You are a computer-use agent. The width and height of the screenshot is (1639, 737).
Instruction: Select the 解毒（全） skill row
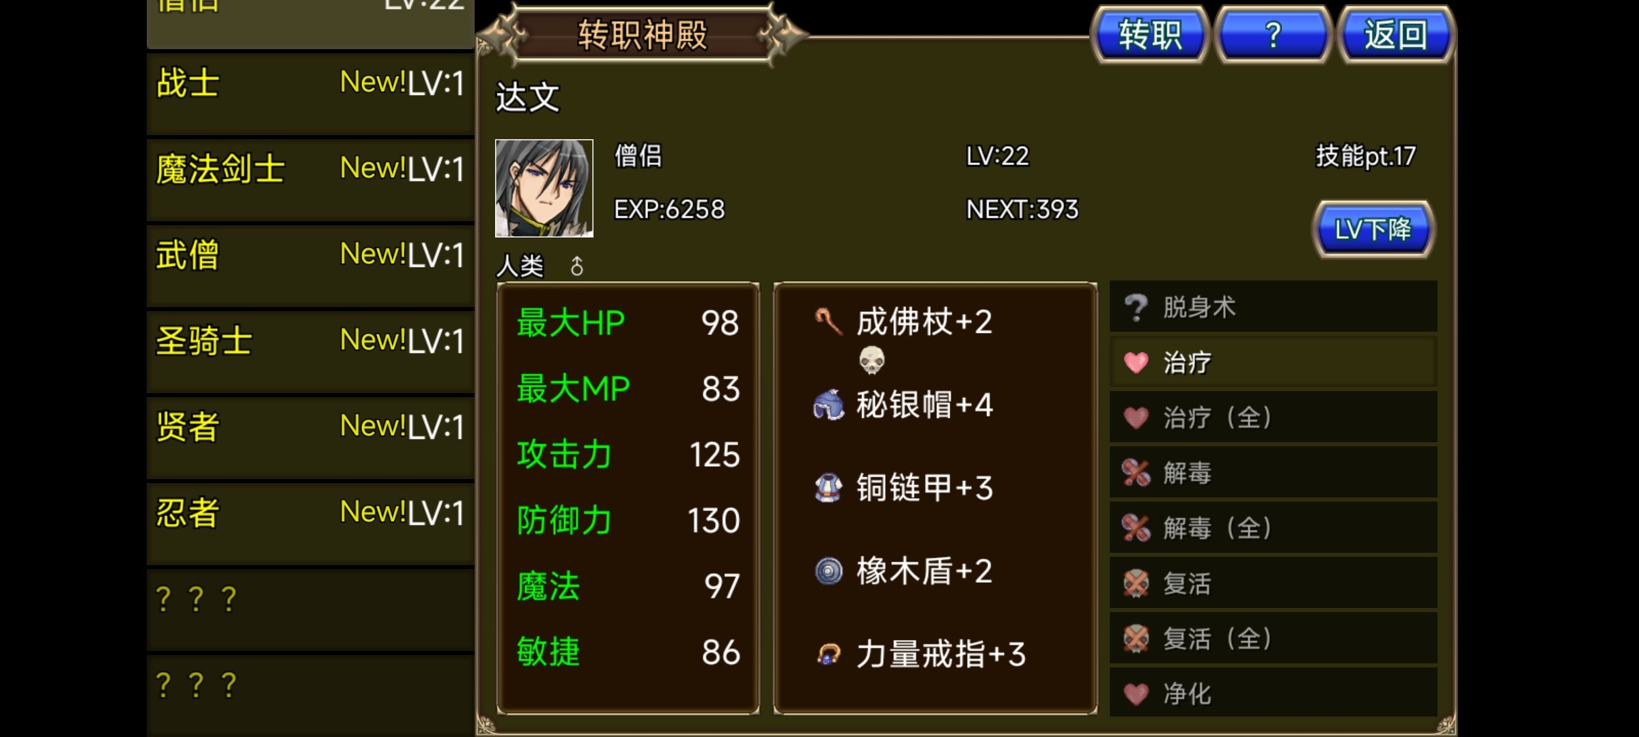(x=1274, y=528)
